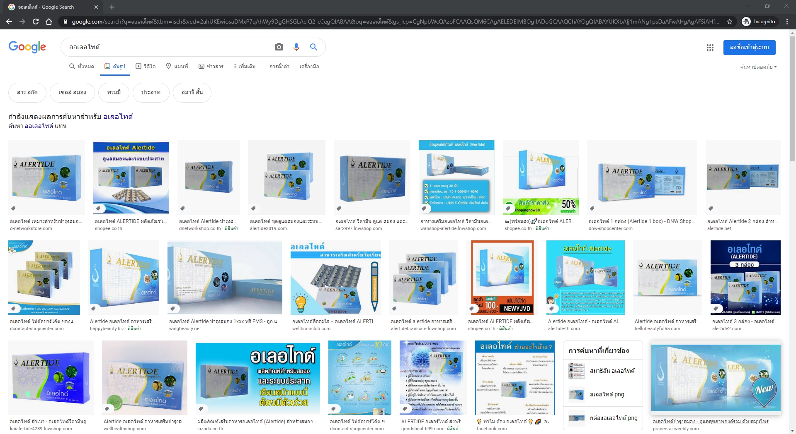Reload the page using refresh icon
The height and width of the screenshot is (434, 796).
tap(36, 22)
